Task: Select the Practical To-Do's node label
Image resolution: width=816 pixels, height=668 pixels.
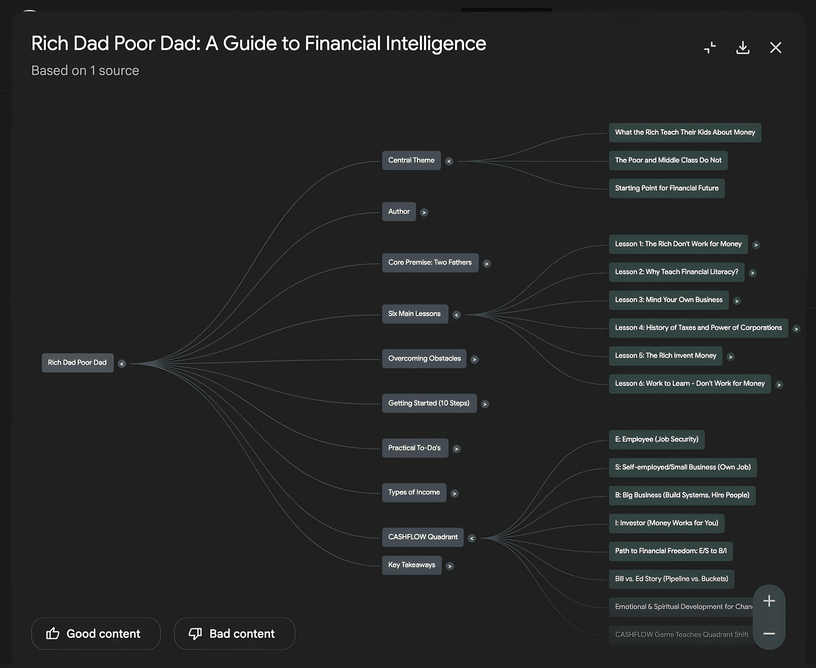Action: (415, 447)
